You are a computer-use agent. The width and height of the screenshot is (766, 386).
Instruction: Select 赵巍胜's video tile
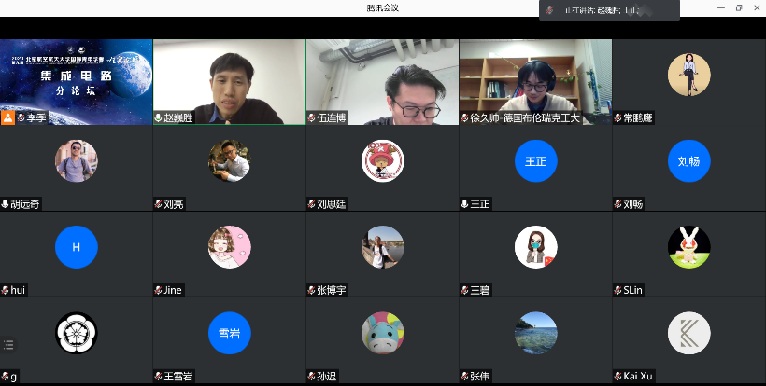point(229,79)
